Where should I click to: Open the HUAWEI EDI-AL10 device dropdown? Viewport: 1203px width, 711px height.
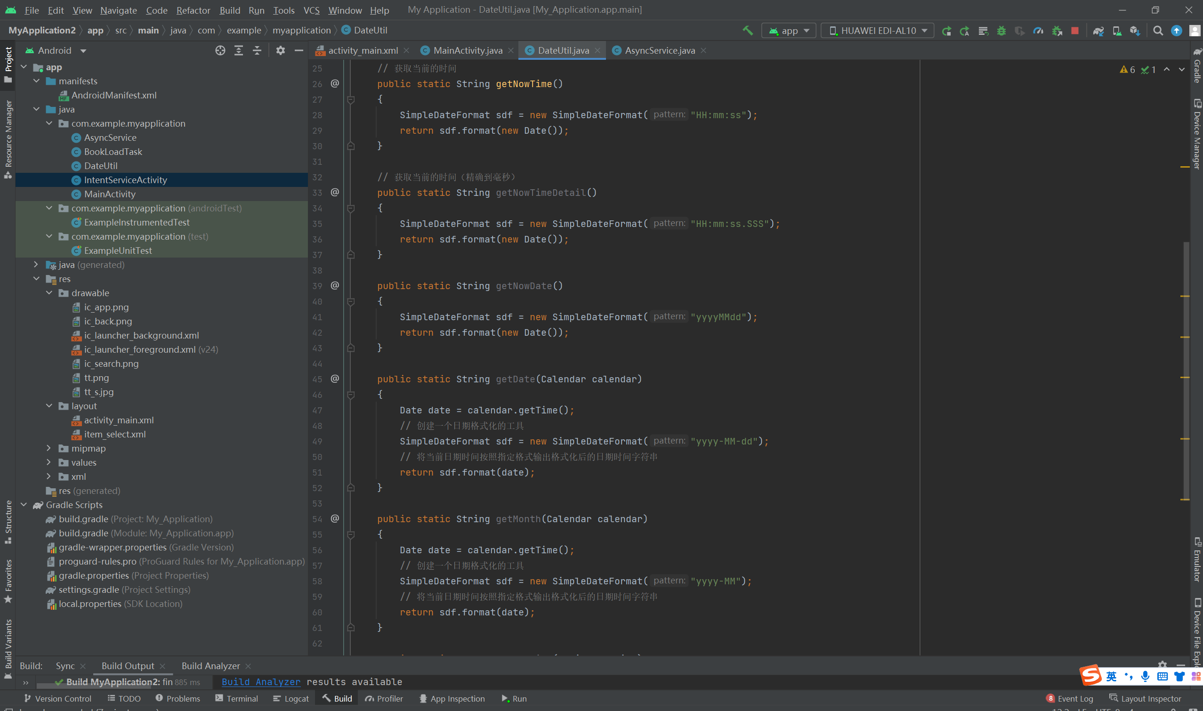click(878, 31)
